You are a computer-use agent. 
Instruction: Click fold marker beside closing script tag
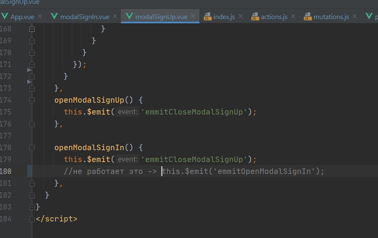(x=32, y=219)
